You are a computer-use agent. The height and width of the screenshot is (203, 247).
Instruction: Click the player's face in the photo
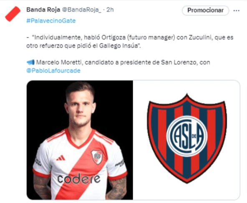pos(81,108)
